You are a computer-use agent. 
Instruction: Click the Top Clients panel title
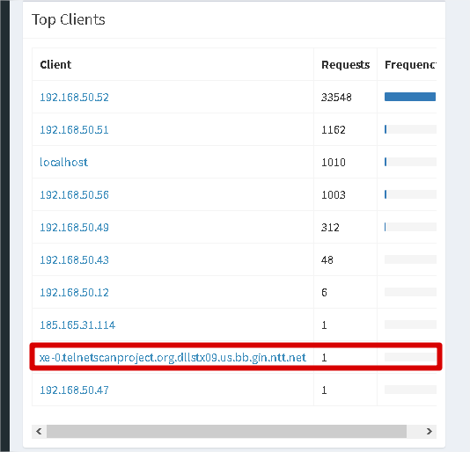click(69, 19)
